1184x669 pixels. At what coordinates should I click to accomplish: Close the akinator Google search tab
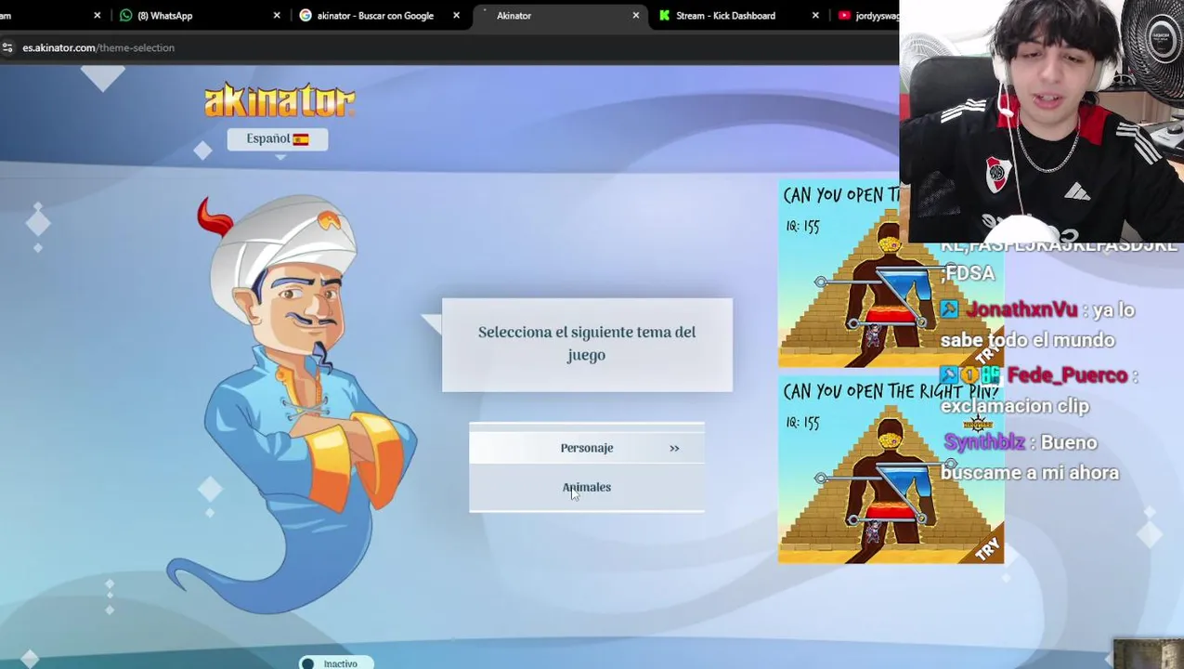tap(456, 16)
